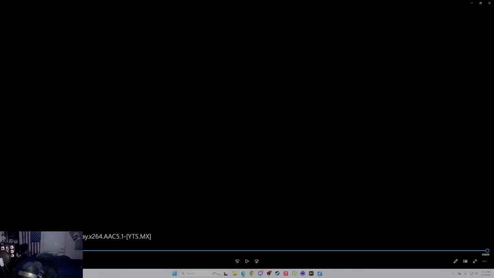494x278 pixels.
Task: Open Discord from the taskbar
Action: (261, 273)
